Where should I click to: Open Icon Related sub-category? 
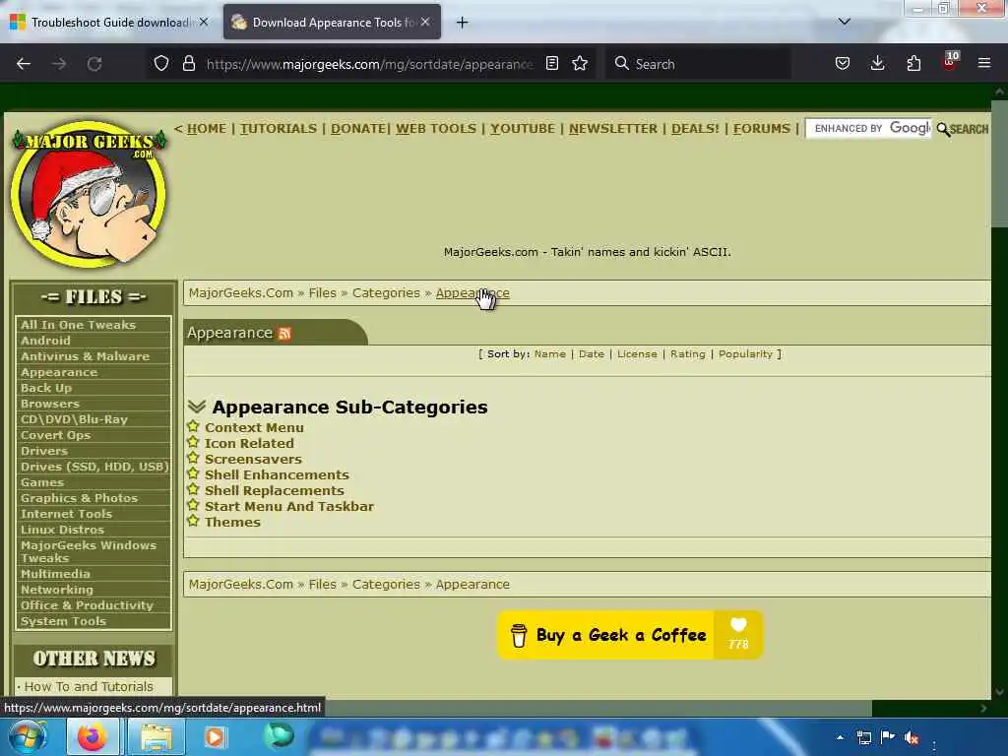pos(249,444)
